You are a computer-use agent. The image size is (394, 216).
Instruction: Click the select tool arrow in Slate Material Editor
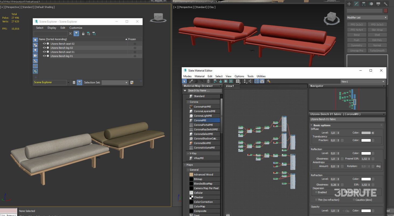(185, 81)
